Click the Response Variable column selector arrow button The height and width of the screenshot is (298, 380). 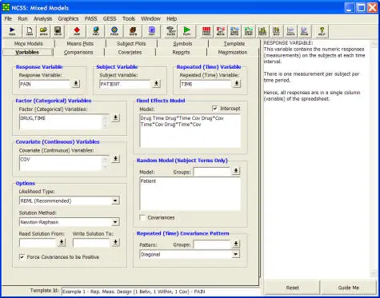tap(76, 84)
